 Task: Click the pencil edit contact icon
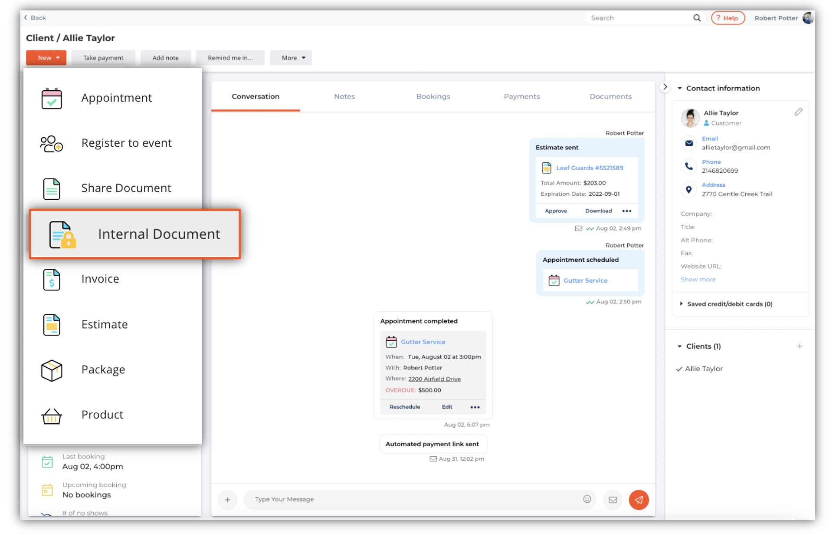tap(798, 112)
